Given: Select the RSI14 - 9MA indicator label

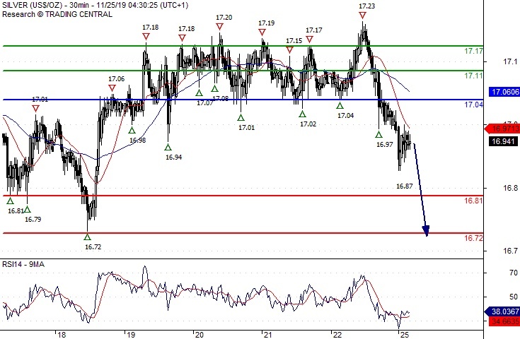Looking at the screenshot, I should tap(23, 264).
